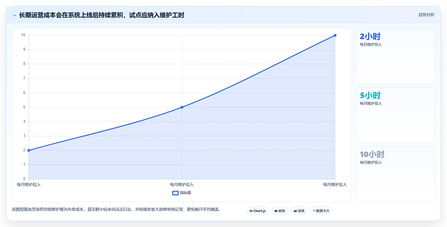
Task: Click the Chart.js chip
Action: coord(258,211)
